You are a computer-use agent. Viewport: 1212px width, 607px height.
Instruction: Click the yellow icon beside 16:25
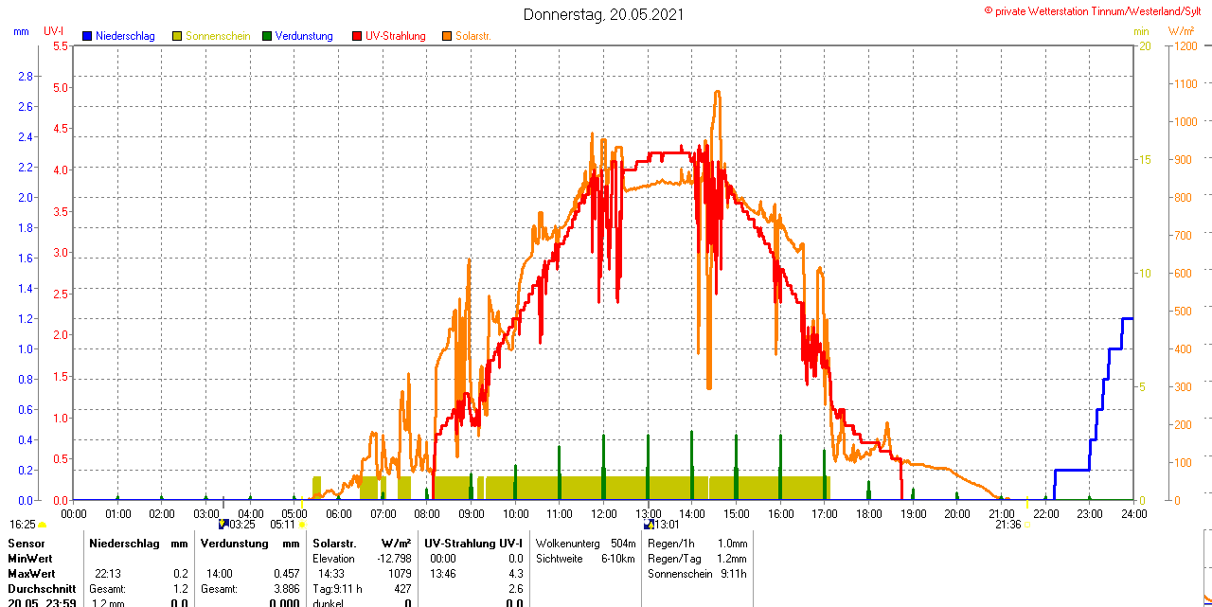43,524
